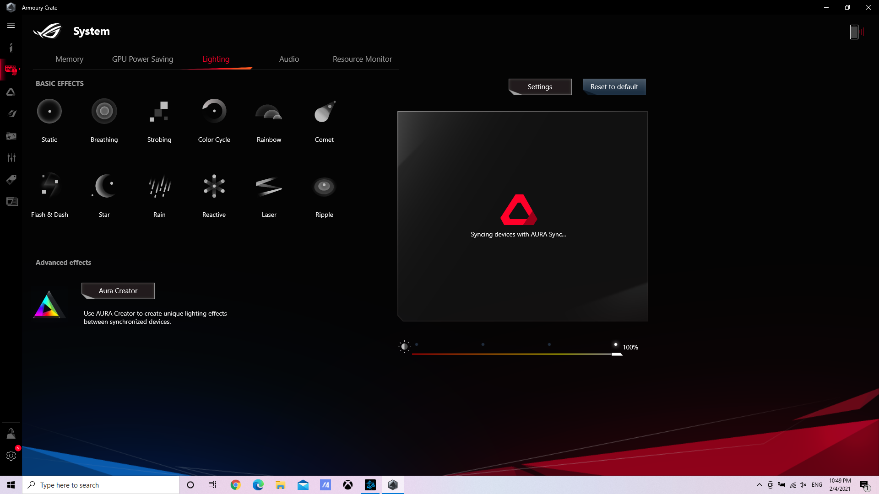Click the device phone icon in the header

point(854,32)
